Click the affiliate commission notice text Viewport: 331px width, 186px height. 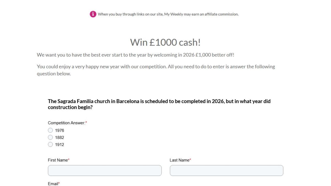[168, 14]
